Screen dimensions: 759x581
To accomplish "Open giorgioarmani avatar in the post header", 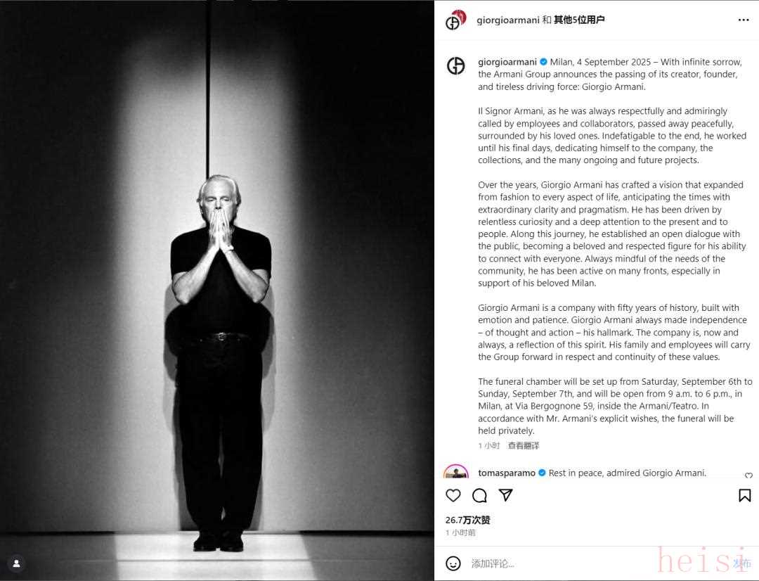I will (455, 20).
